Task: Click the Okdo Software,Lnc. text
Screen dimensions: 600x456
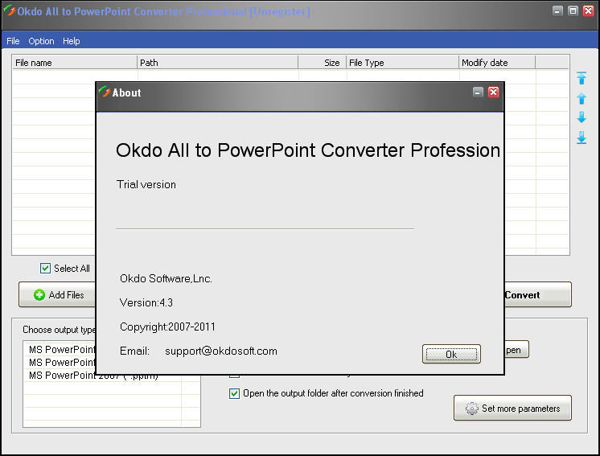Action: click(166, 278)
